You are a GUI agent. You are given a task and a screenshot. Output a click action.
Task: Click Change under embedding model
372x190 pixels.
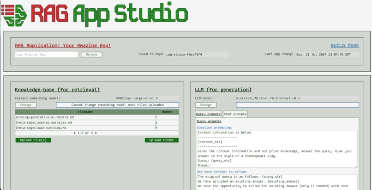pyautogui.click(x=26, y=105)
